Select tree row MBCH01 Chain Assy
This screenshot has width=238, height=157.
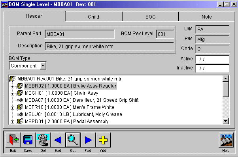tap(61, 93)
